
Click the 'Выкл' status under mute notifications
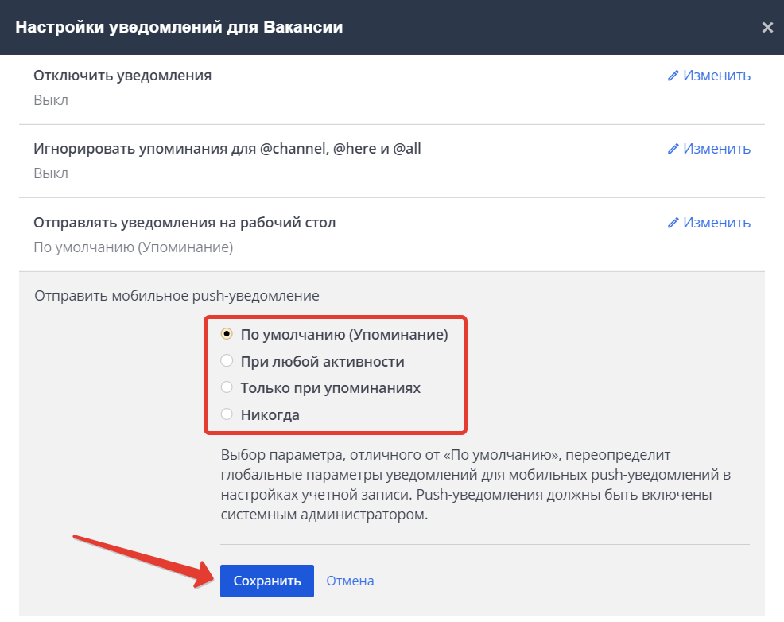click(50, 100)
